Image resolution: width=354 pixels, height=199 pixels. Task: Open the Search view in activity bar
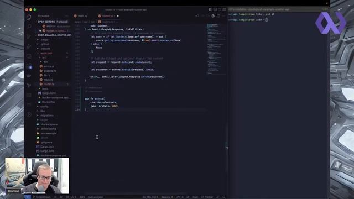[x=29, y=27]
